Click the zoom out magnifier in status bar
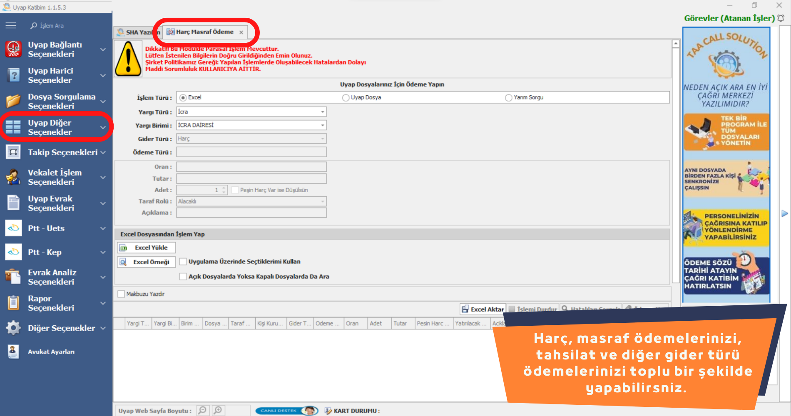791x416 pixels. [202, 411]
